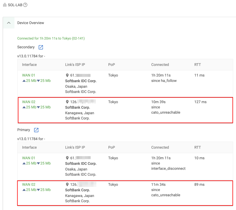Select WAN 02 in the Primary table
Viewport: 236px width, 210px height.
29,184
